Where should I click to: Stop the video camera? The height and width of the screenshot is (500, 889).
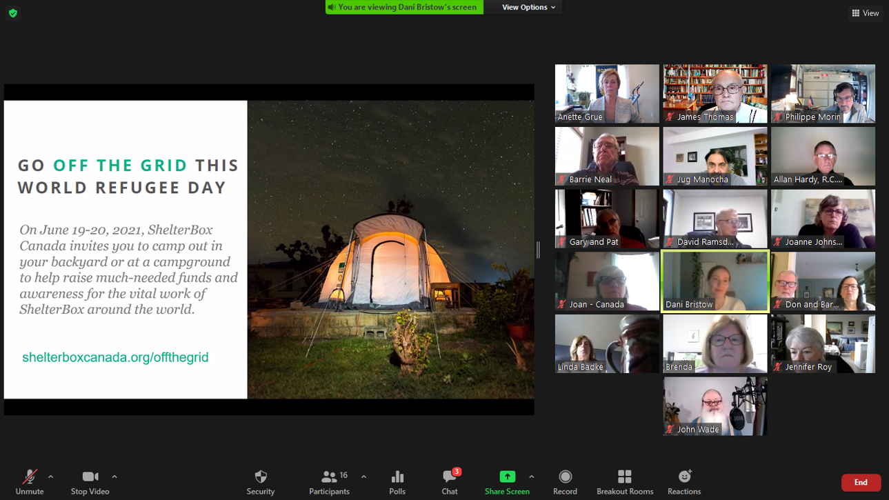[x=90, y=482]
